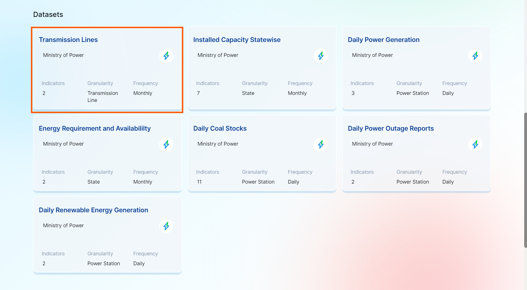Click lightning icon on Energy Requirement and Availability
527x290 pixels.
[166, 144]
